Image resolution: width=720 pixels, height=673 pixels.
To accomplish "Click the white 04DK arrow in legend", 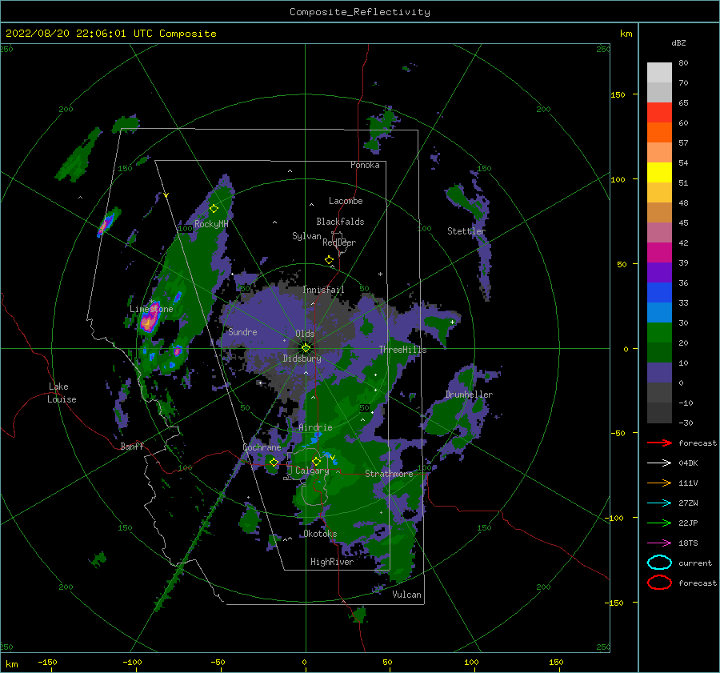I will (659, 463).
